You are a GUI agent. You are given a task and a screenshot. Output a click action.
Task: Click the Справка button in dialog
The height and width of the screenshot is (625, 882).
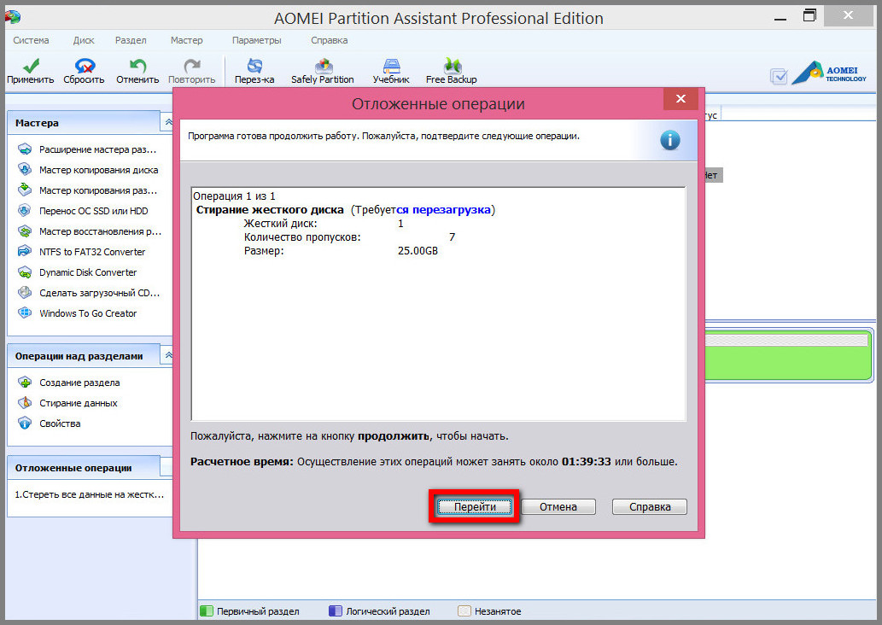pyautogui.click(x=650, y=507)
